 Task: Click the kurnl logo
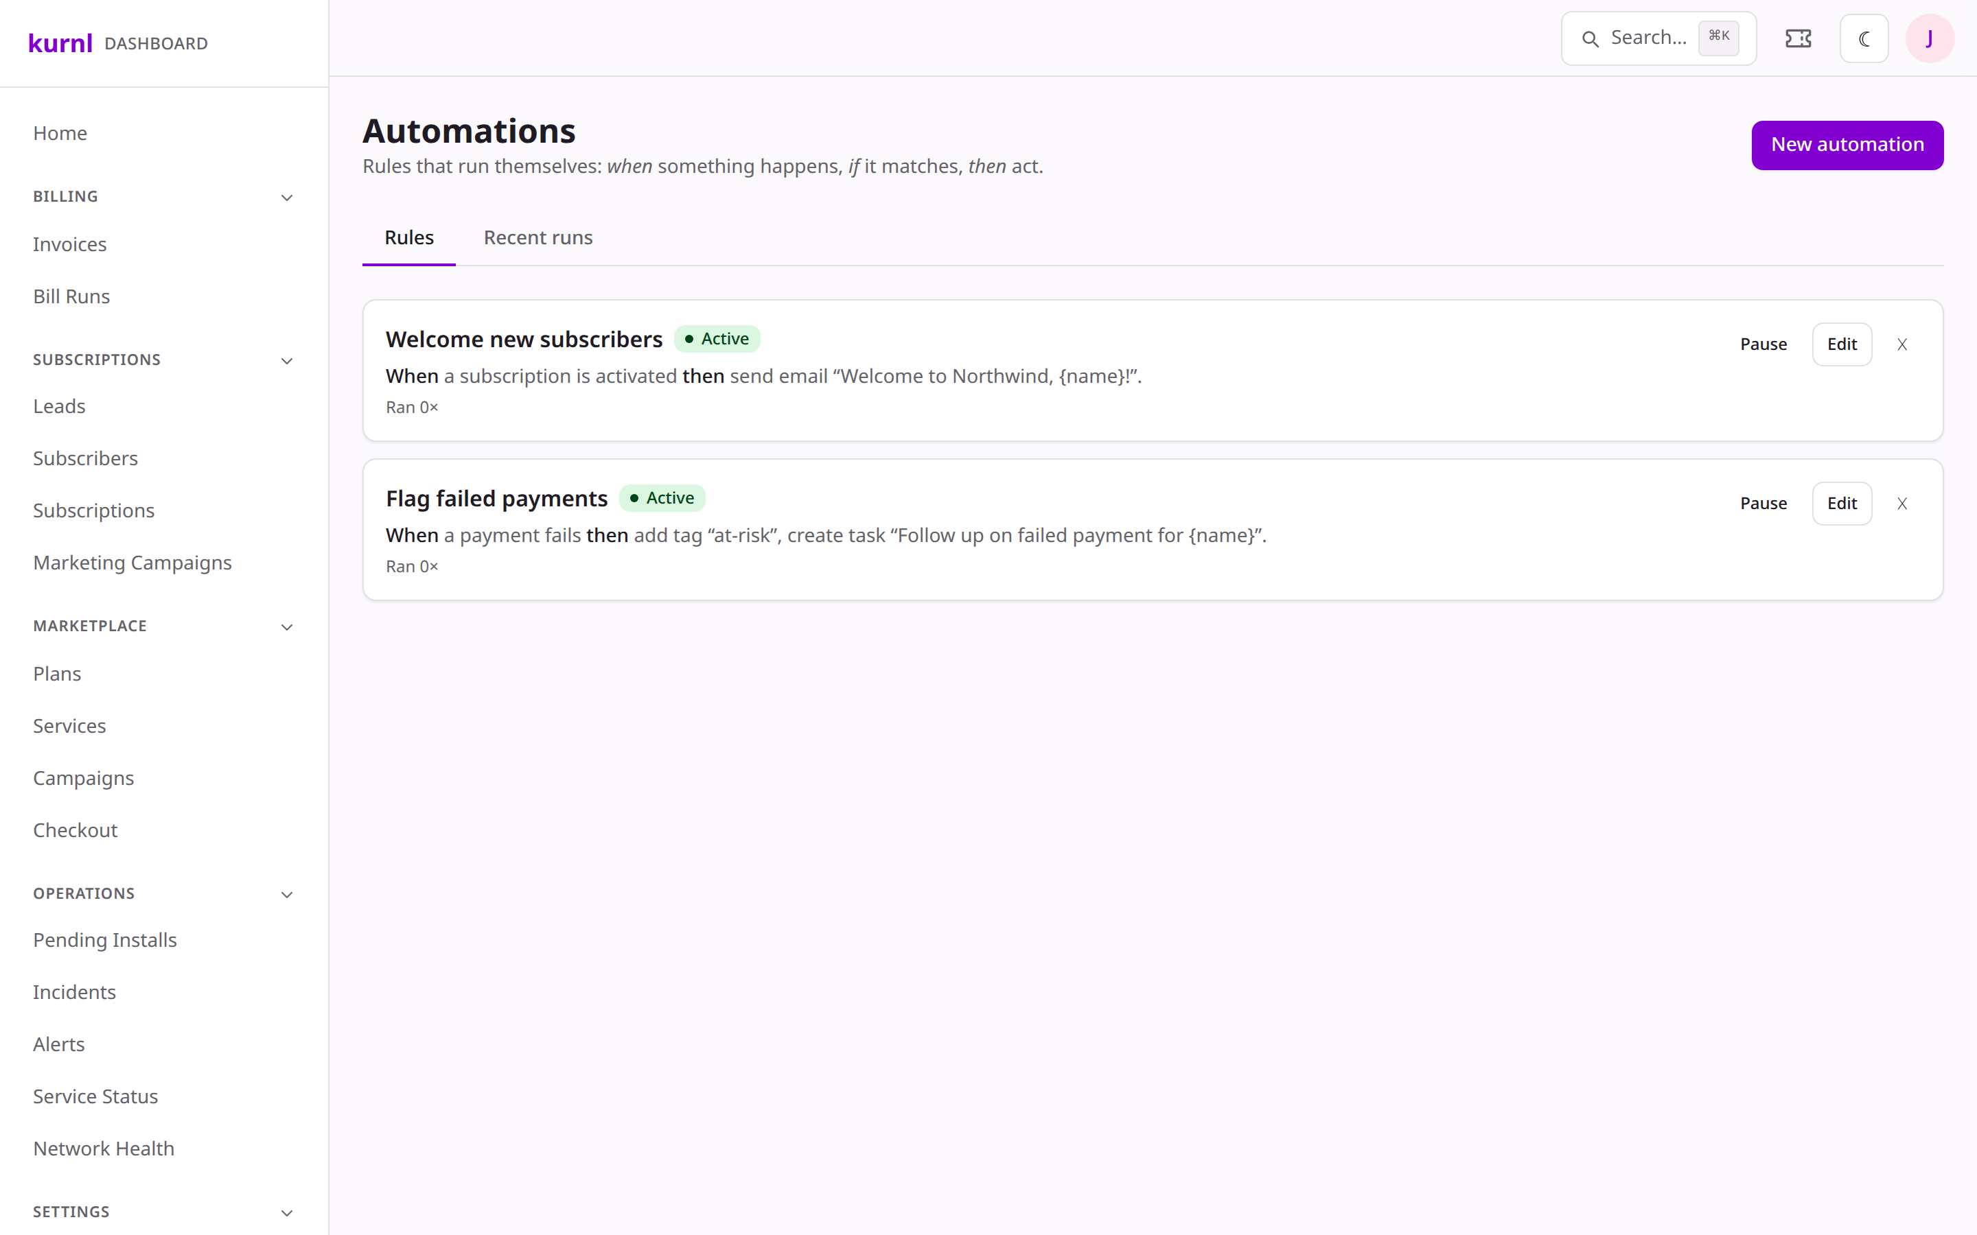[x=60, y=43]
